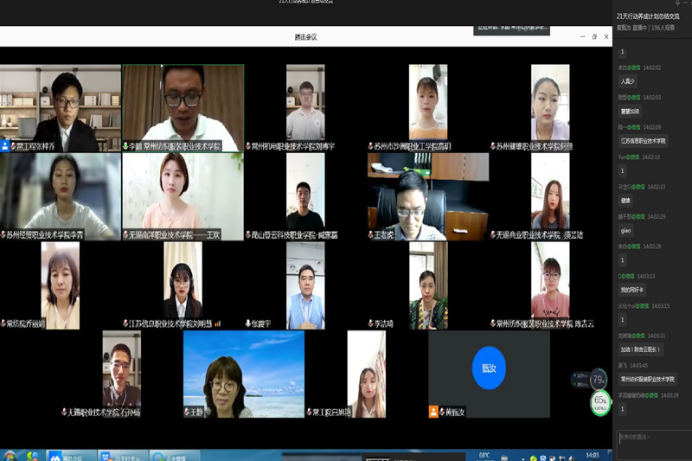Click mic icon for 苏州经贸职业技术学院李青
Screen dimensions: 692x461
(x=3, y=234)
